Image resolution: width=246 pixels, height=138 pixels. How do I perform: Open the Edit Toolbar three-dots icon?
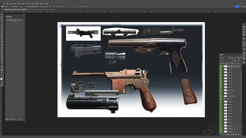[x=2, y=75]
